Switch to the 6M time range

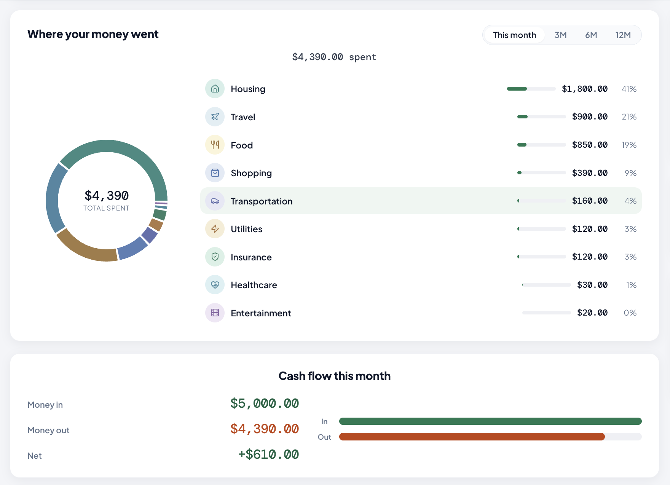(591, 35)
